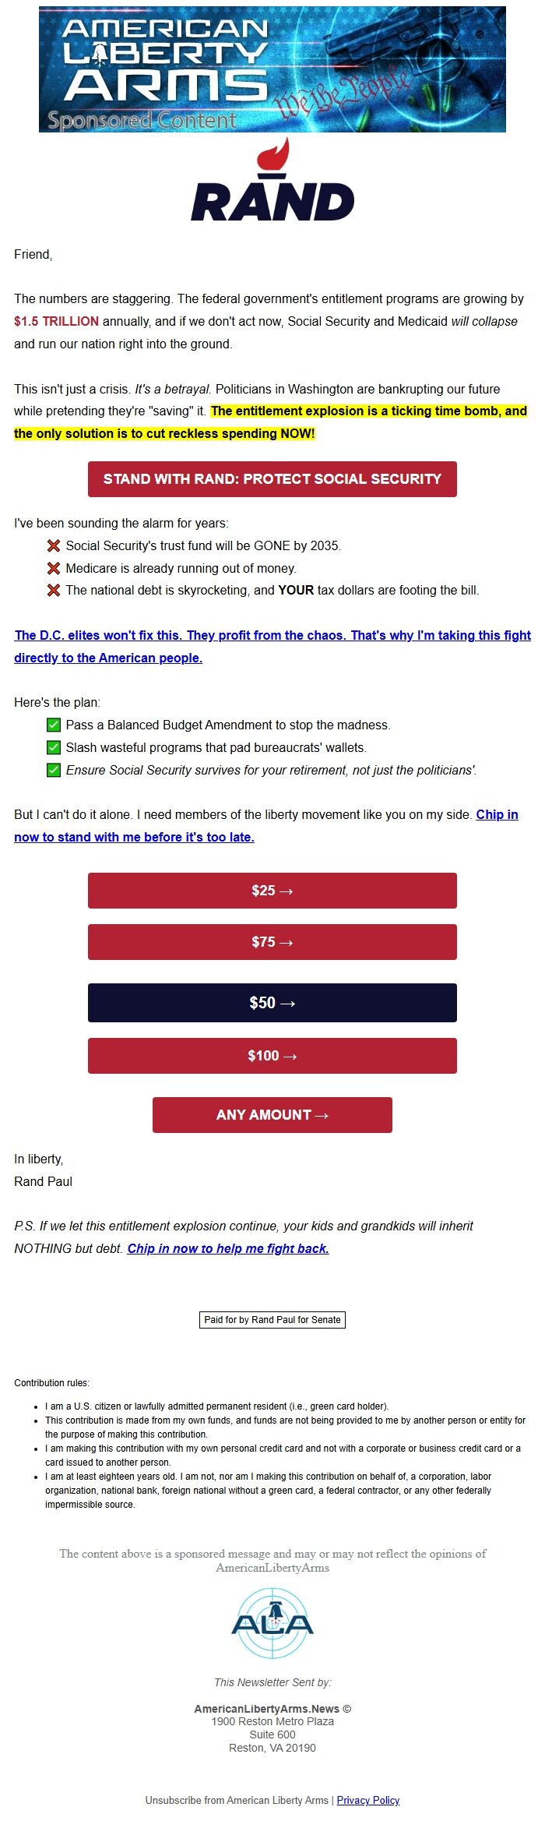This screenshot has height=1821, width=545.
Task: Click green checkmark beside Slash wasteful programs
Action: [x=54, y=747]
